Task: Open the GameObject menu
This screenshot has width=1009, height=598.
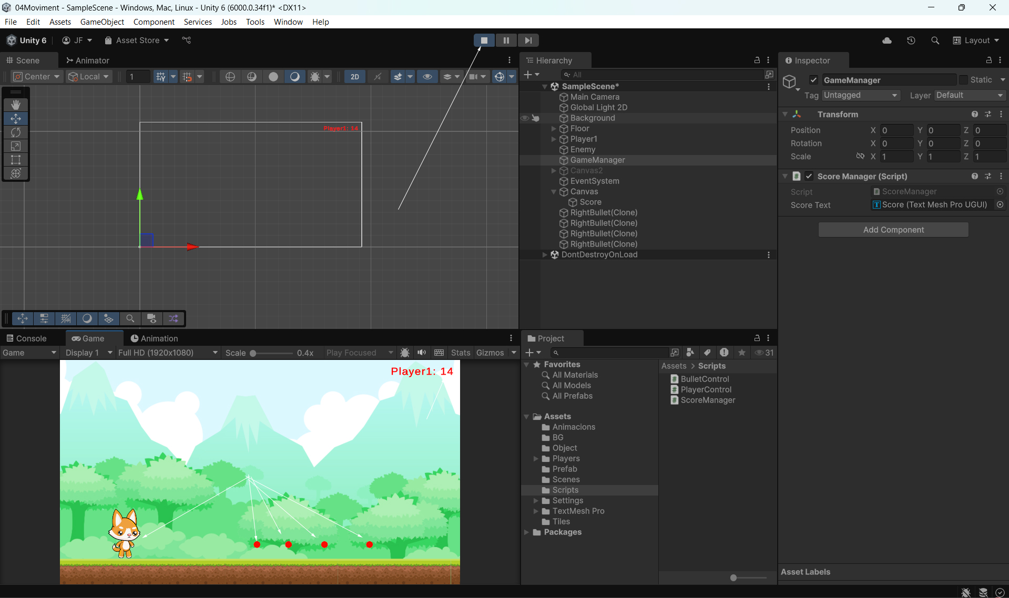Action: pos(102,22)
